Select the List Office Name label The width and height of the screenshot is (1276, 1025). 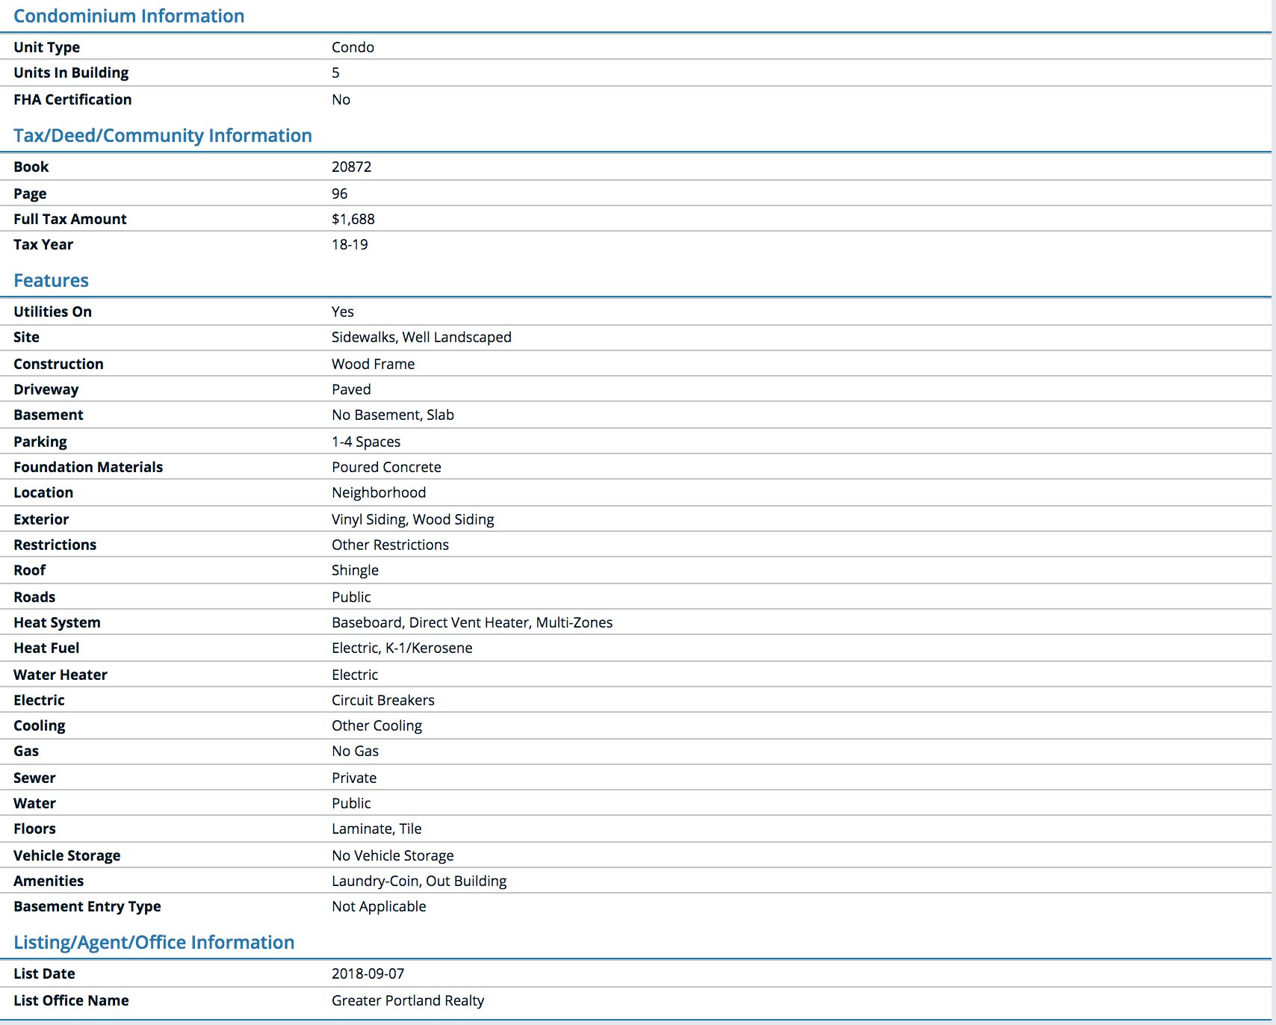71,1000
